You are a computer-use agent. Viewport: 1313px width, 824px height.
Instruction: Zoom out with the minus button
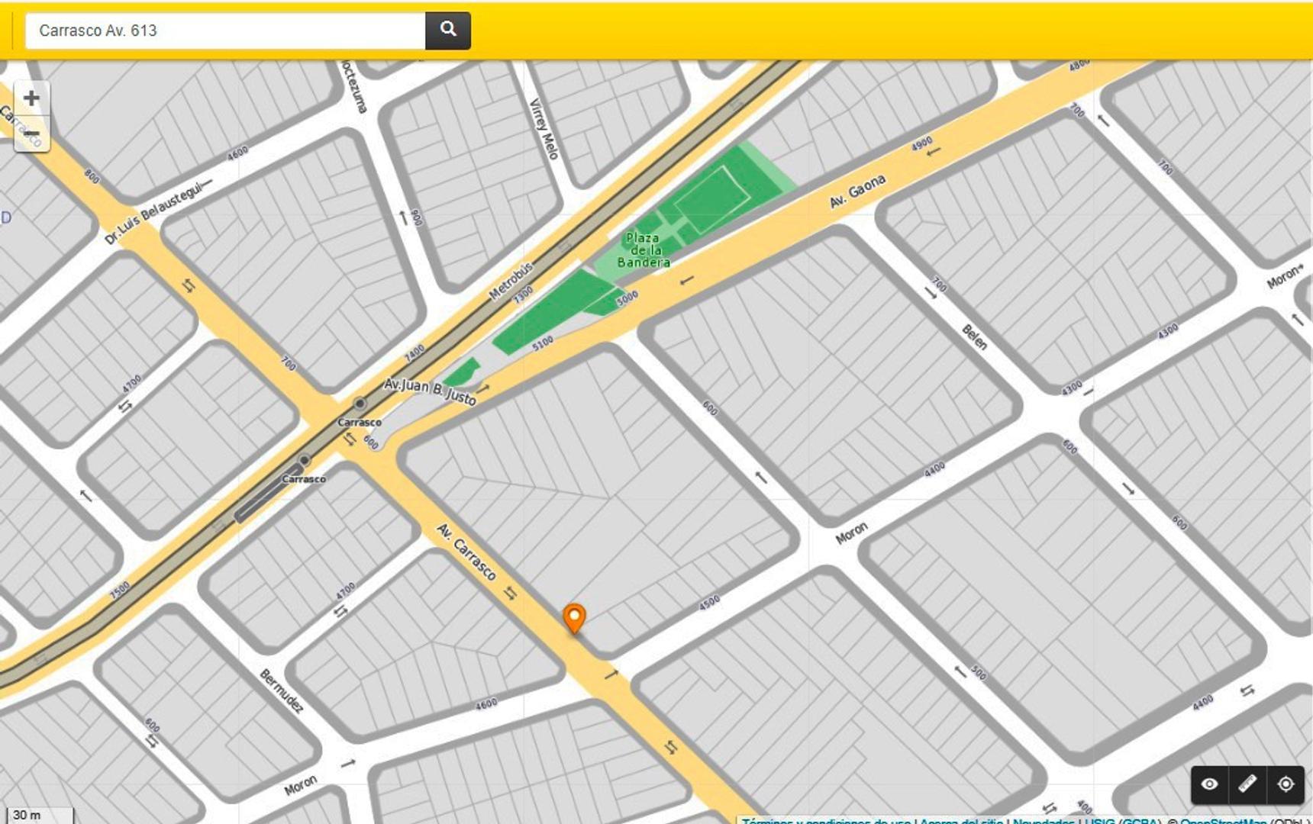click(x=31, y=134)
